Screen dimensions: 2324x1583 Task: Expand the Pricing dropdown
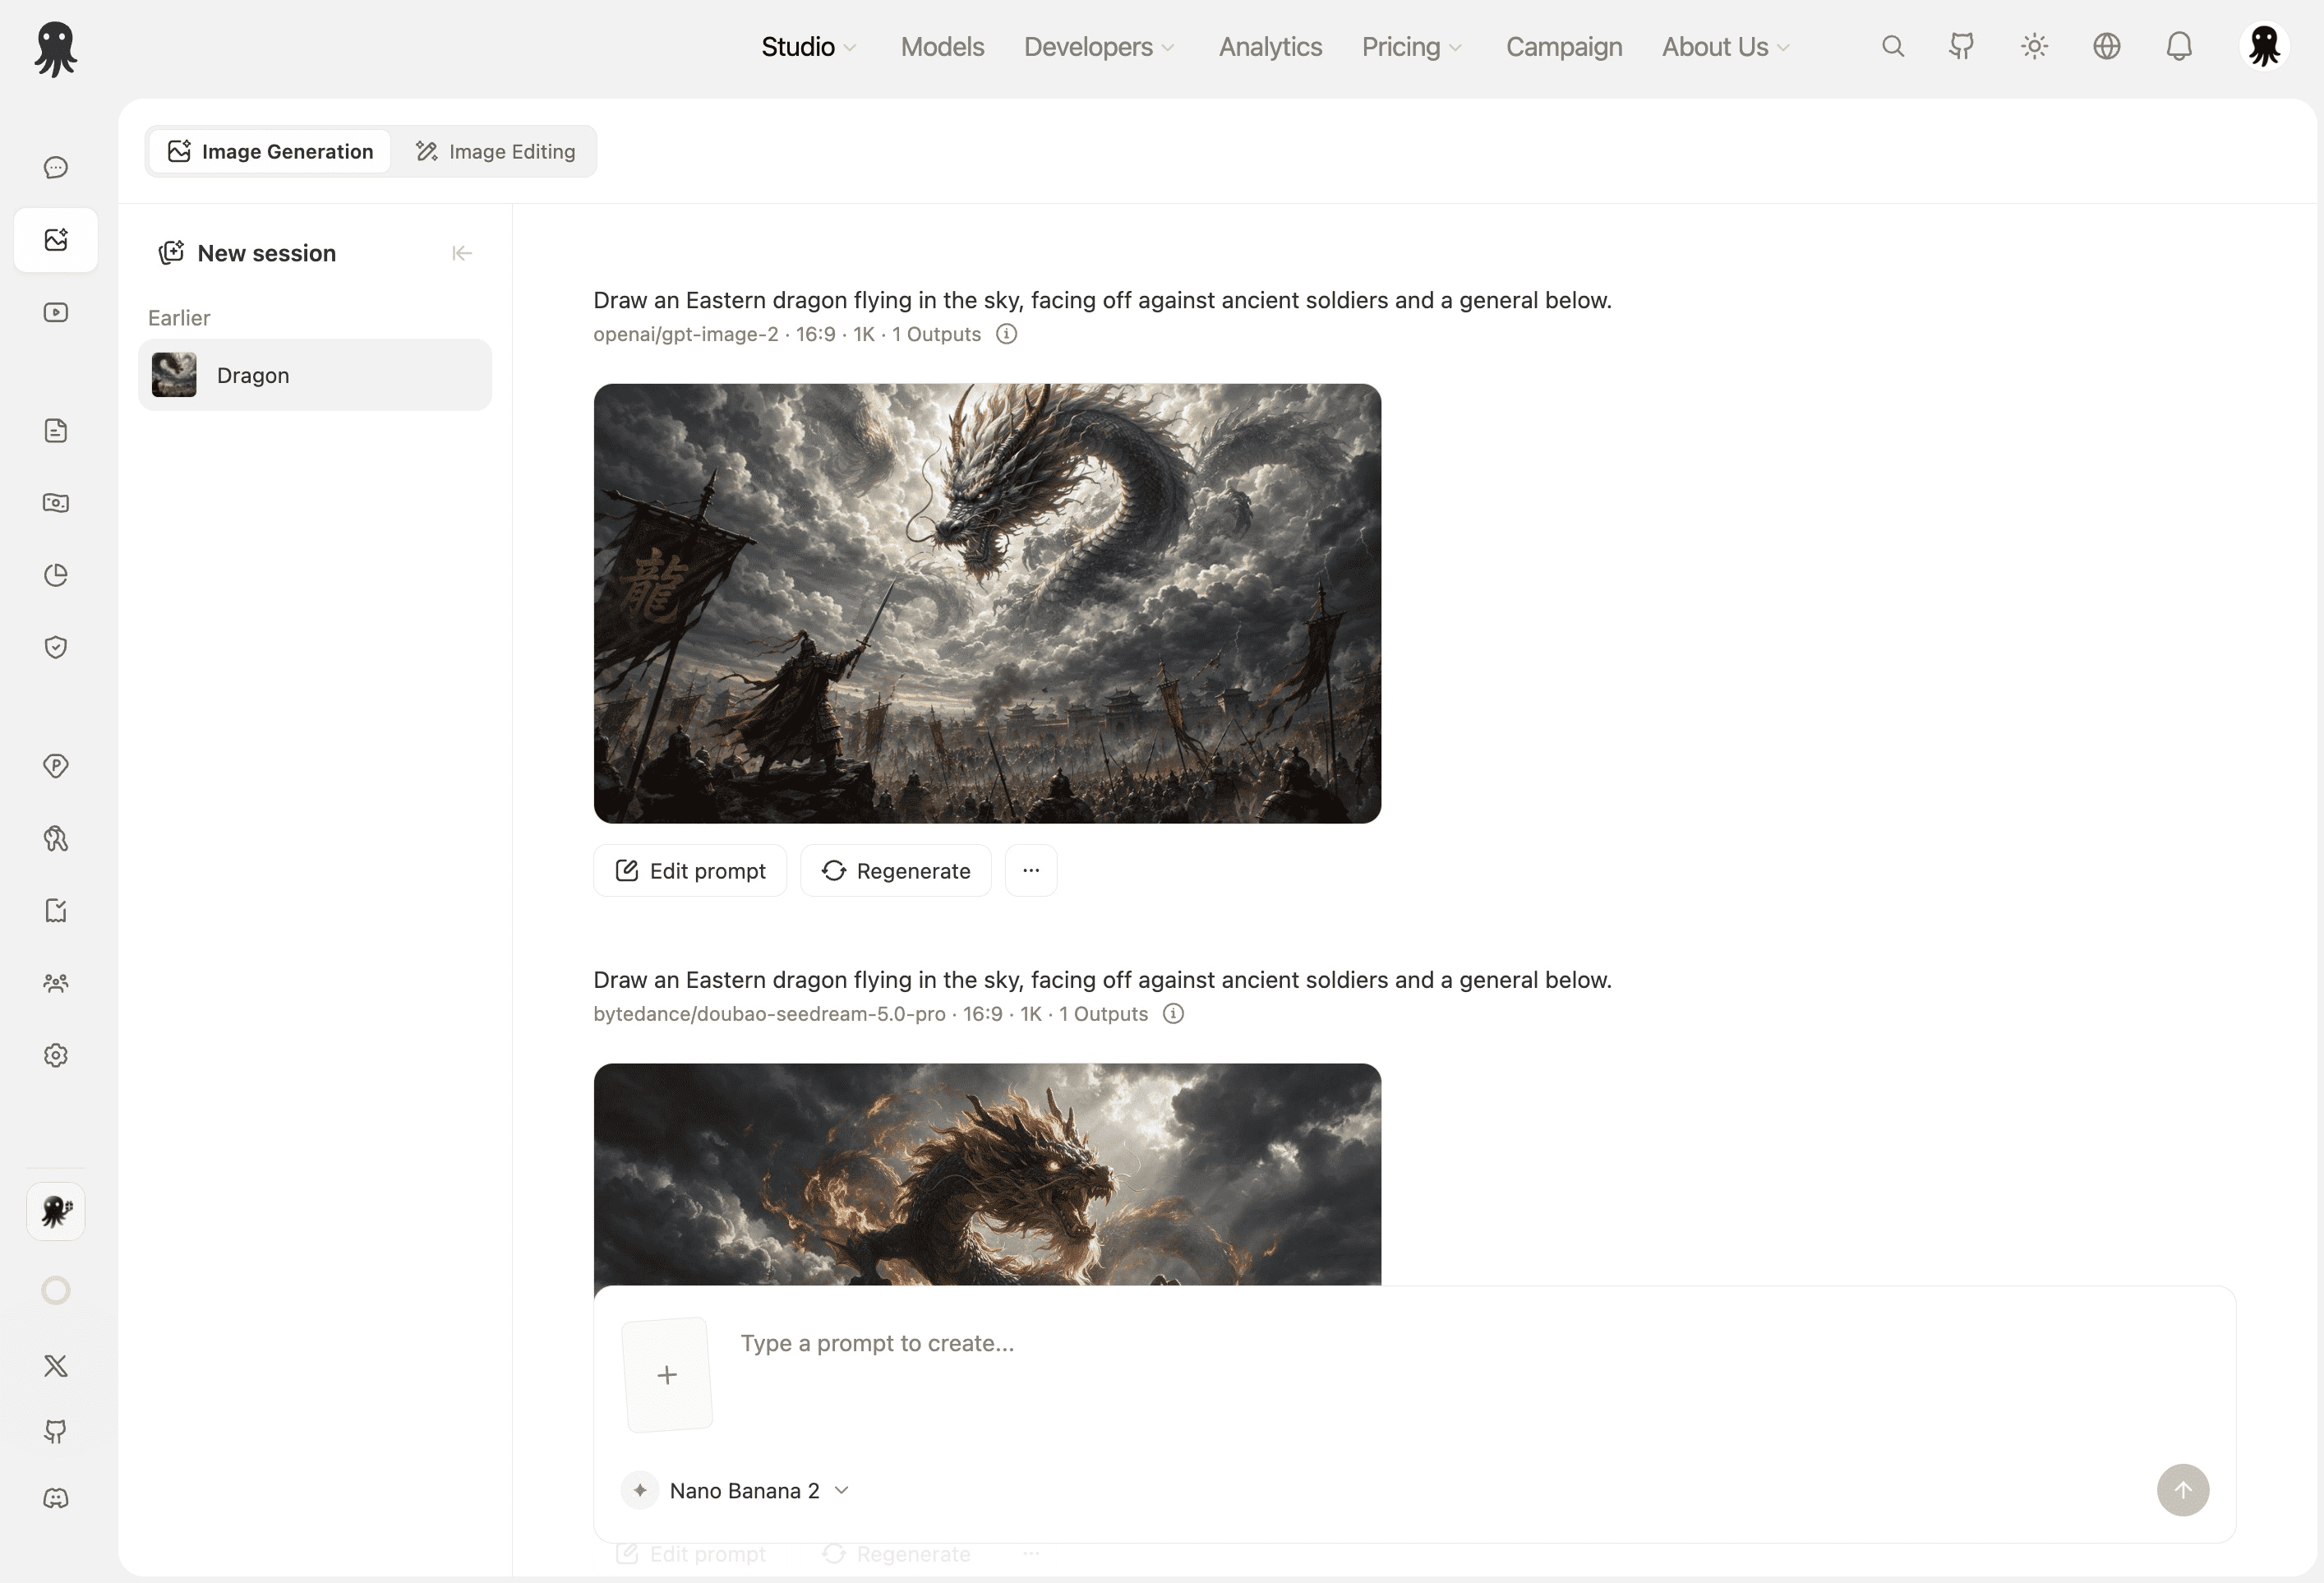coord(1411,47)
